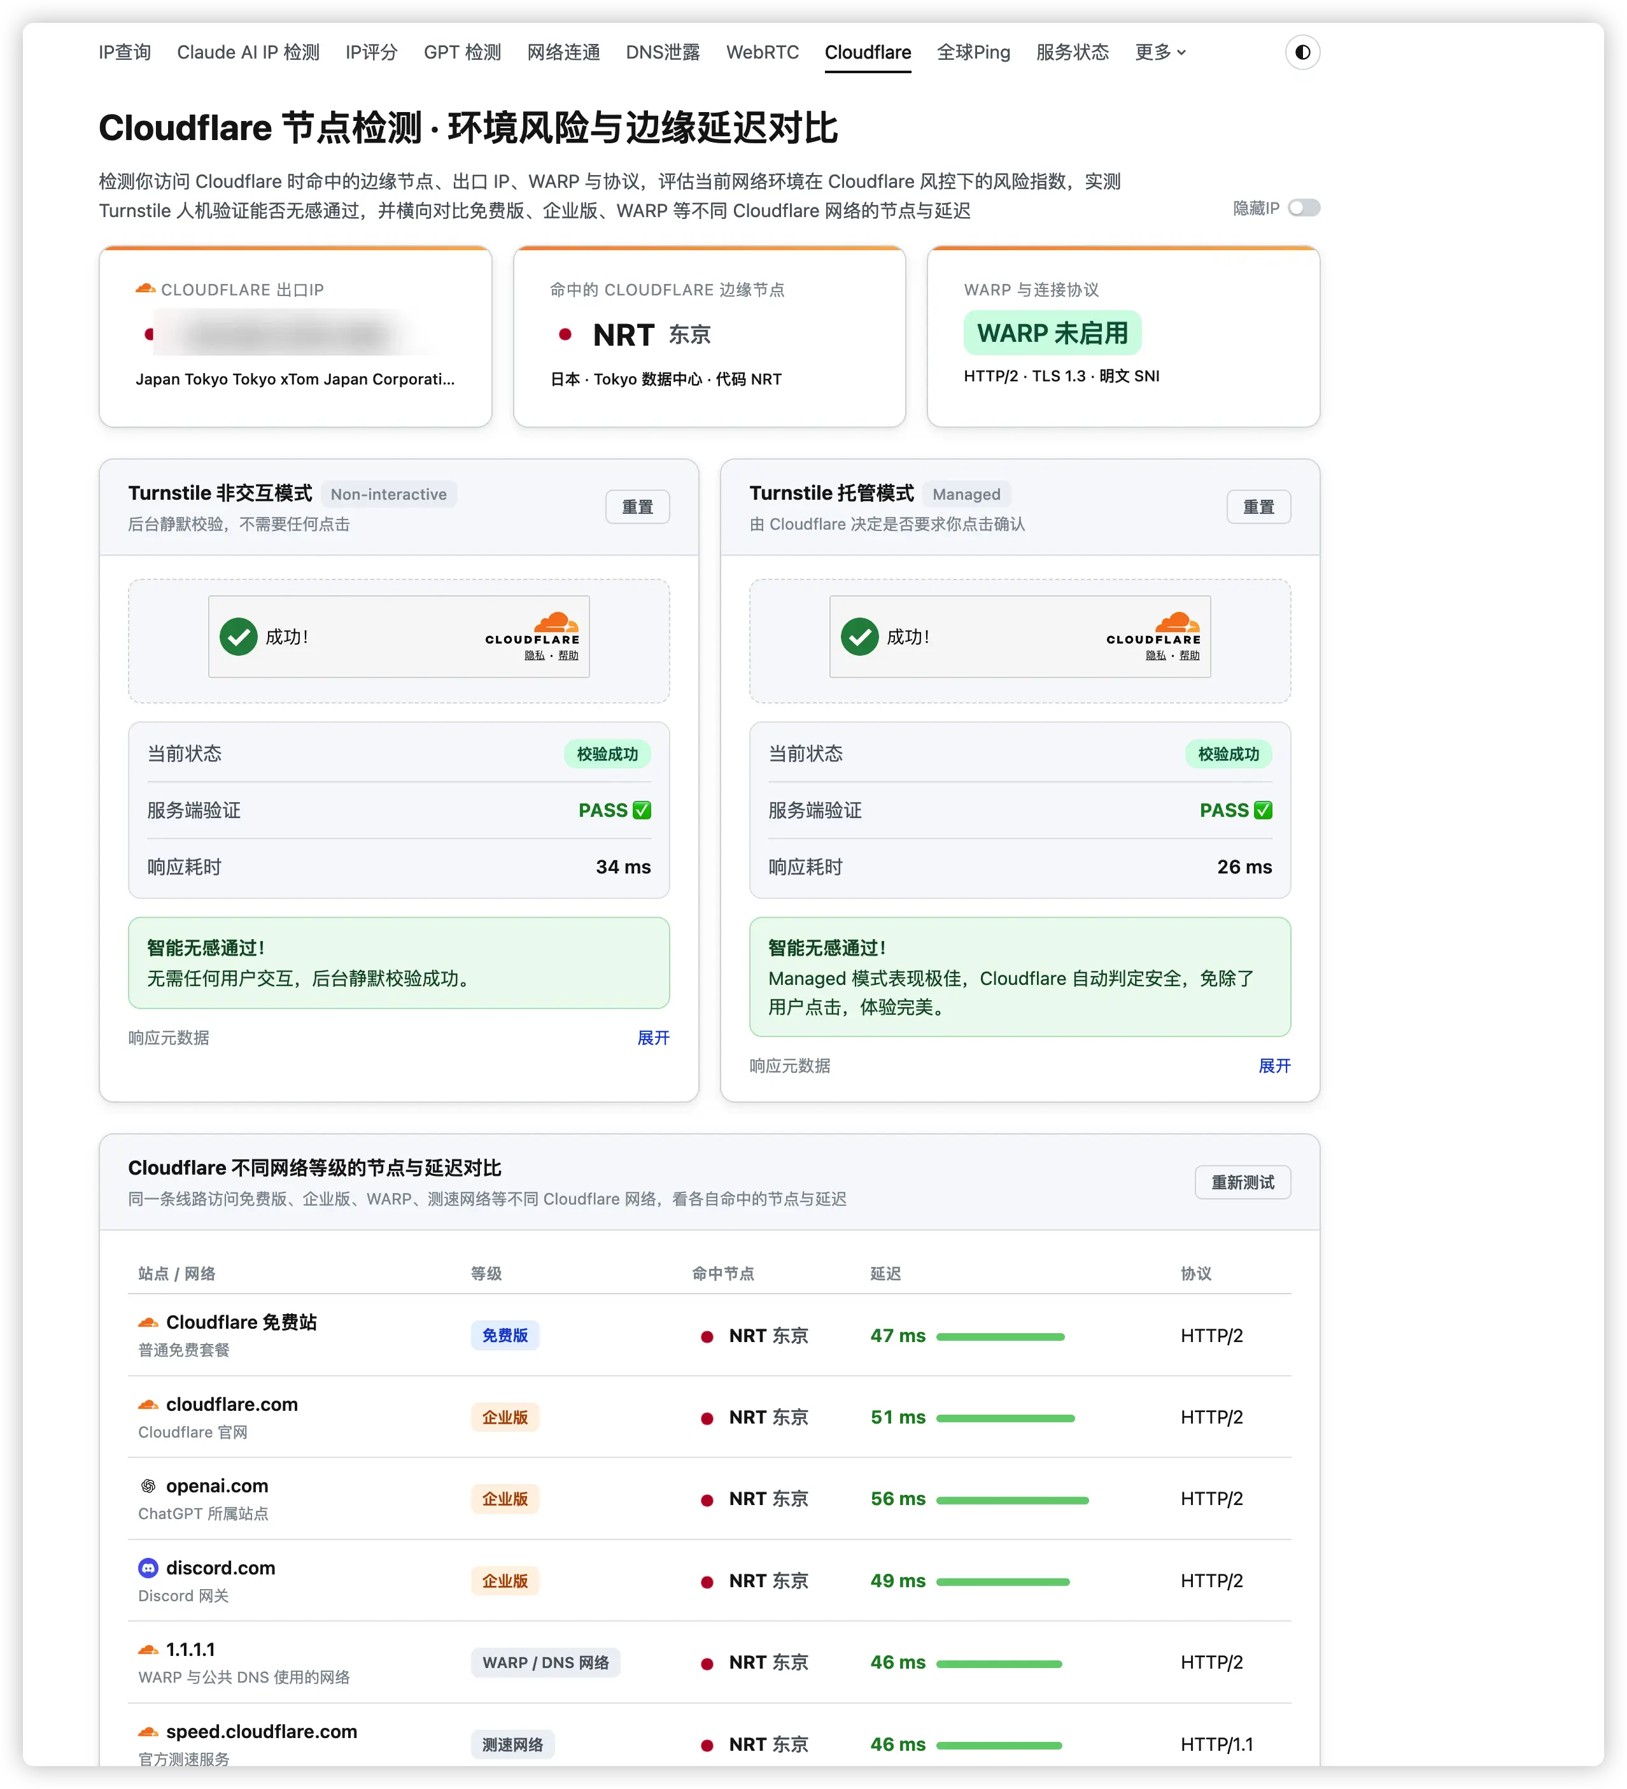Expand 响应元数据 in non-interactive panel
Screen dimensions: 1627x1789
coord(653,1037)
